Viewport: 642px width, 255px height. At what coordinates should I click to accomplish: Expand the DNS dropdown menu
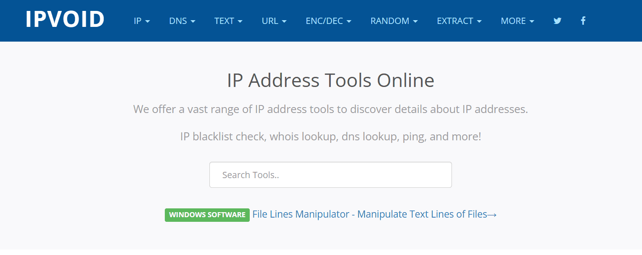tap(182, 21)
